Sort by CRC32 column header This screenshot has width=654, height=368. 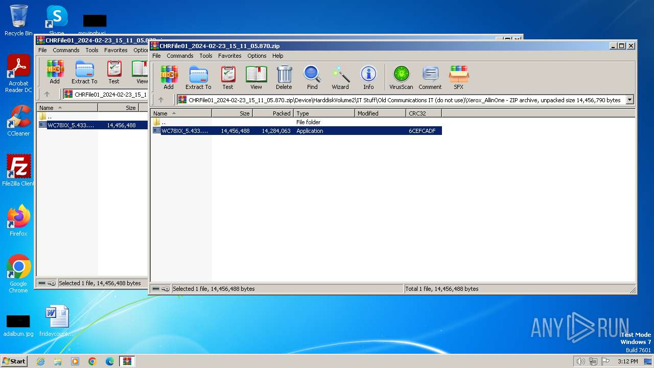click(x=424, y=113)
